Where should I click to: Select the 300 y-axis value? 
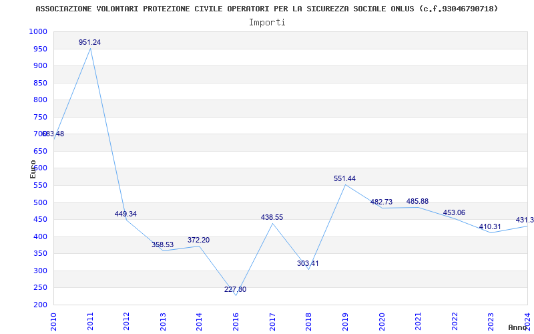pyautogui.click(x=40, y=271)
